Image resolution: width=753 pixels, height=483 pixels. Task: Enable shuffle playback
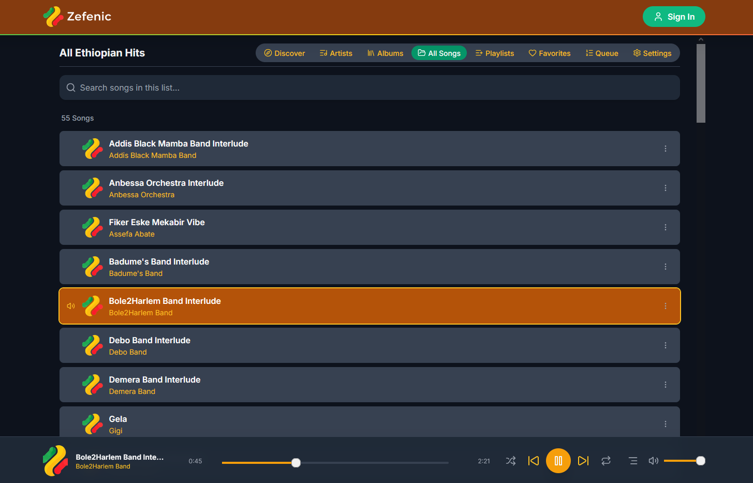click(x=510, y=461)
